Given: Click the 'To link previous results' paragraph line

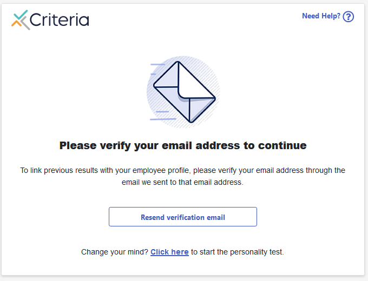Looking at the screenshot, I should [x=182, y=170].
